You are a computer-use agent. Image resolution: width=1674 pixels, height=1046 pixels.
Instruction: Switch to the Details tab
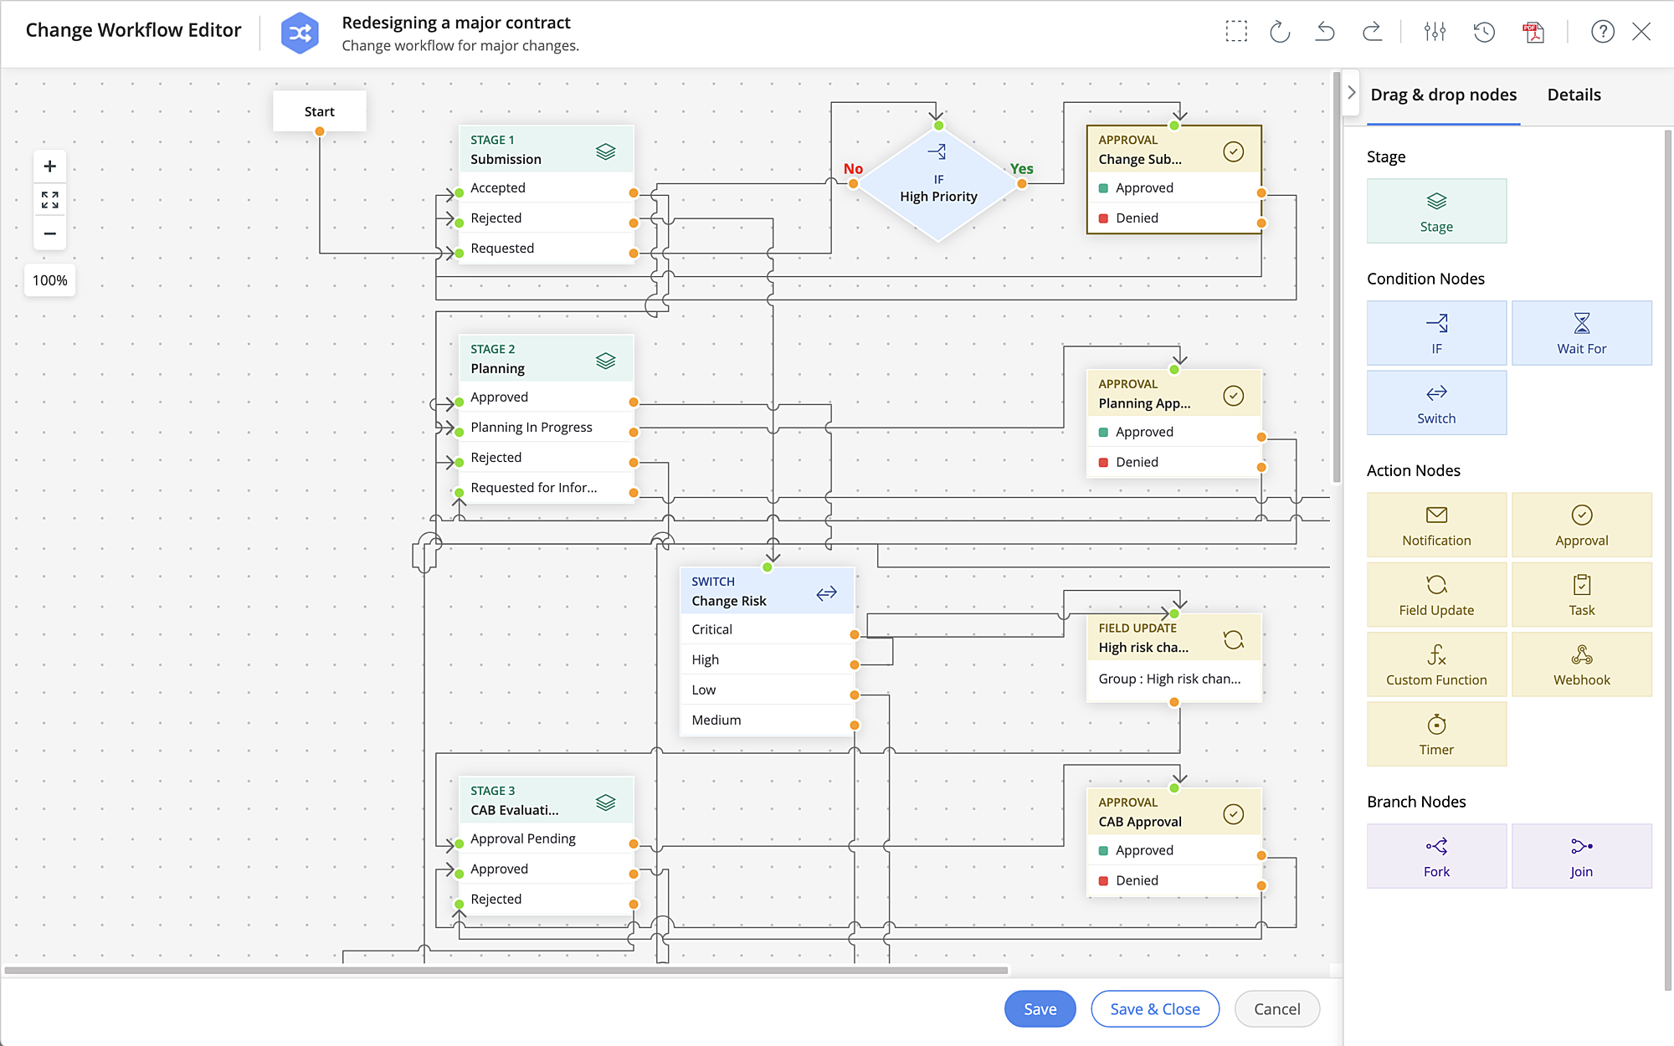pos(1574,95)
